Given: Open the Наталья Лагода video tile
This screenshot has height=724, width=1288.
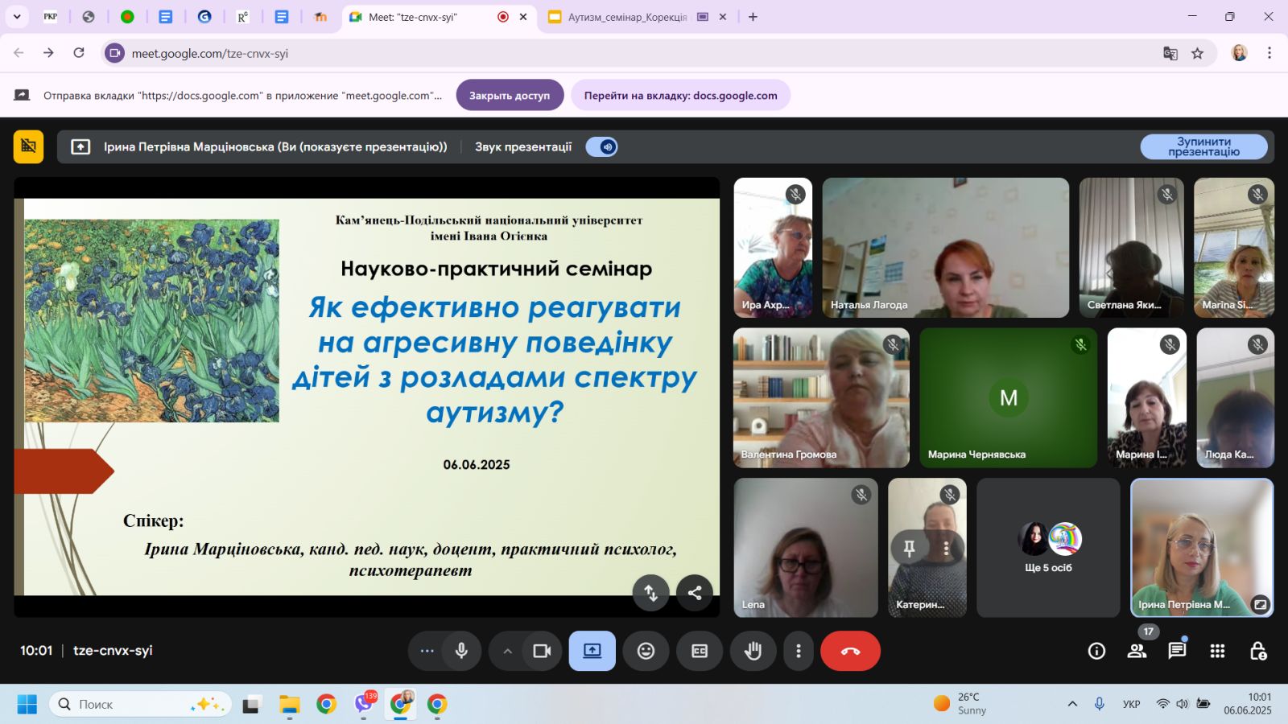Looking at the screenshot, I should (x=945, y=247).
